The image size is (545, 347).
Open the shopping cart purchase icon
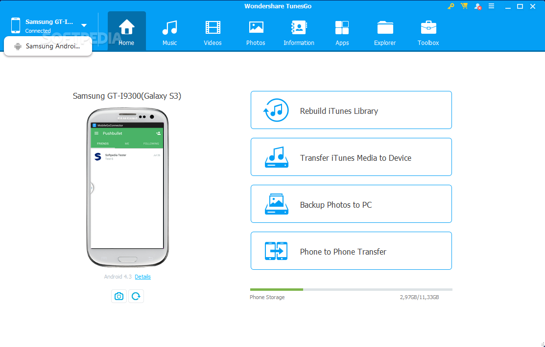tap(464, 6)
